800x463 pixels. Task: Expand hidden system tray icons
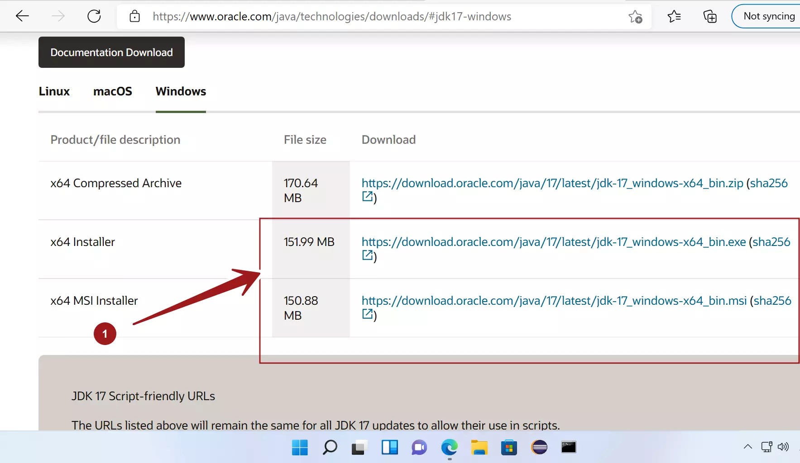pyautogui.click(x=747, y=447)
